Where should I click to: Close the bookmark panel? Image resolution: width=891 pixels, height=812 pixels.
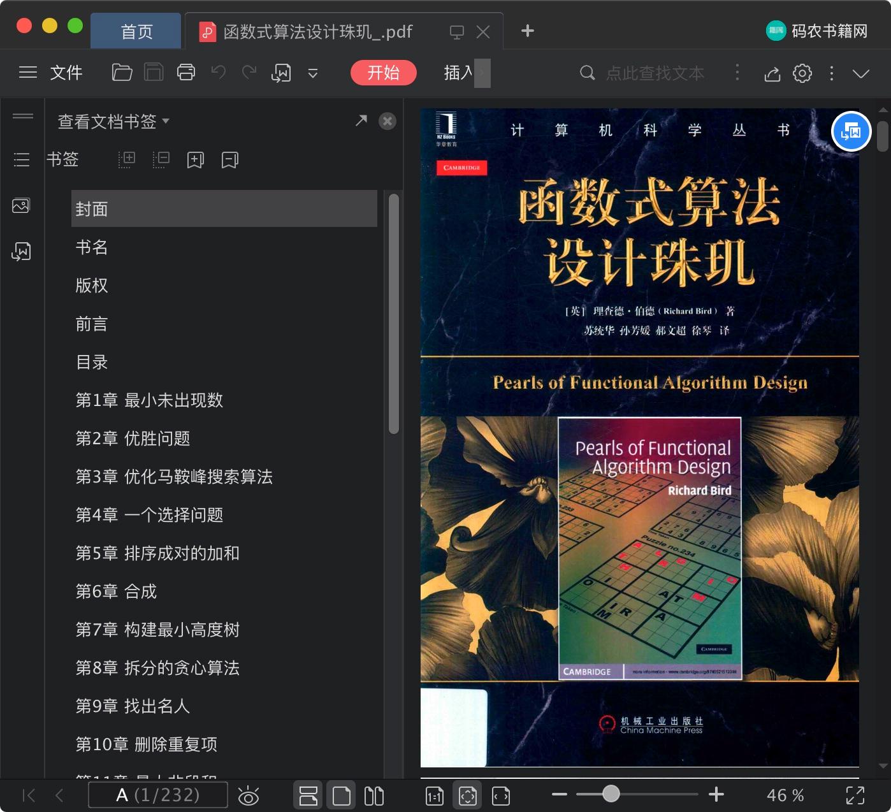pyautogui.click(x=388, y=121)
